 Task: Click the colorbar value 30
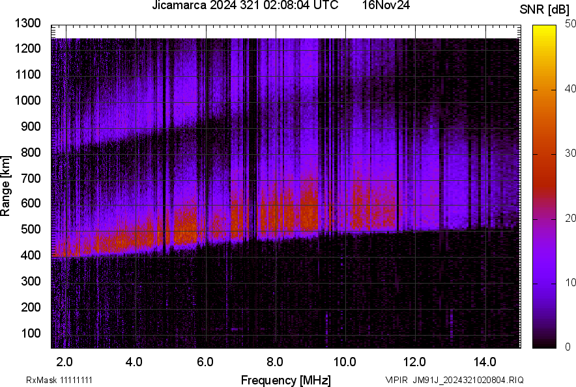pyautogui.click(x=570, y=153)
